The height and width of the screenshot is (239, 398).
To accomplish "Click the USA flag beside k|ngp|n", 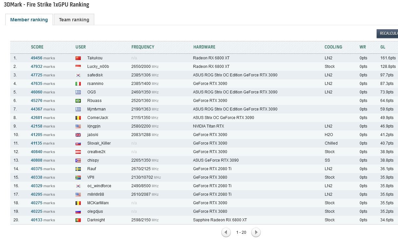I will (78, 126).
